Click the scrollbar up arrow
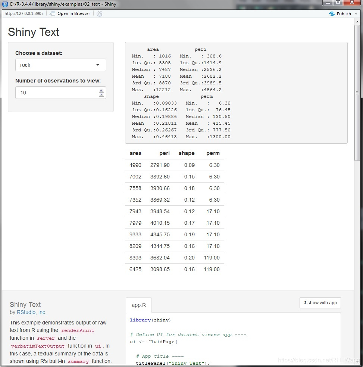363x367 pixels. tap(357, 22)
